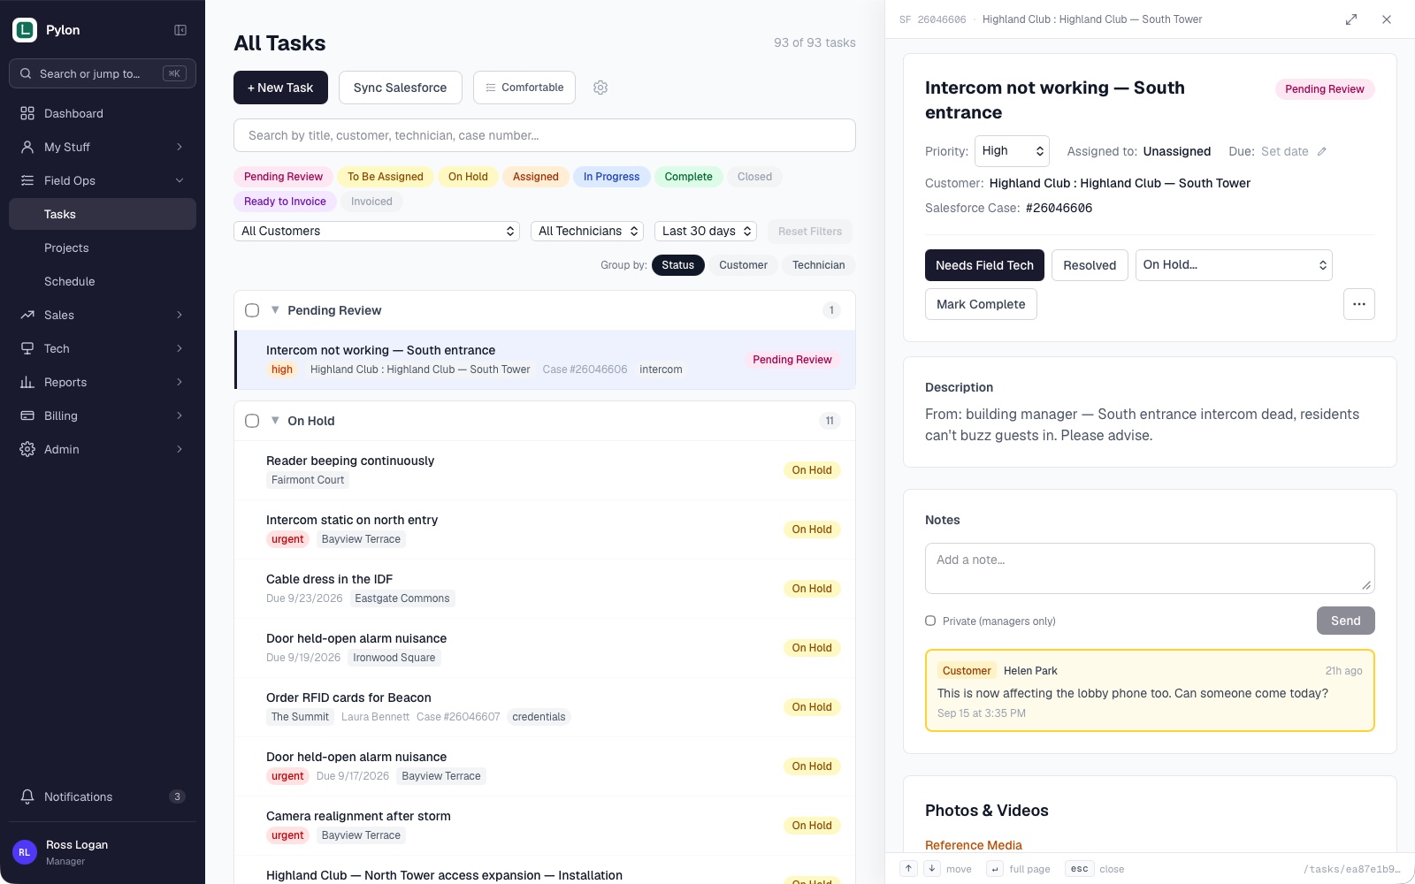Focus the Add a note text area
The height and width of the screenshot is (884, 1415).
[x=1150, y=568]
